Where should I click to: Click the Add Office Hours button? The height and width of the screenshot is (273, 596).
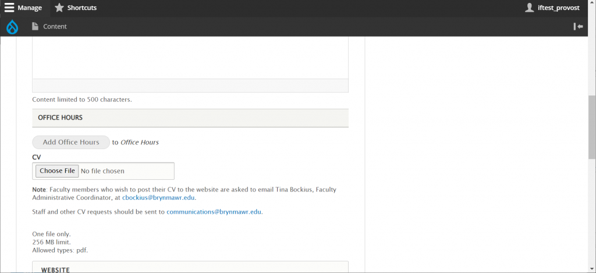(x=71, y=142)
